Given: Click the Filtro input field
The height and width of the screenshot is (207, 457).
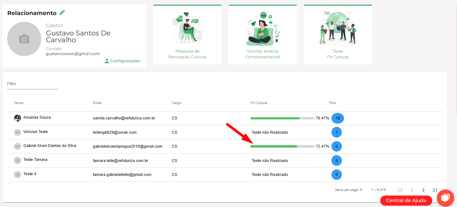Looking at the screenshot, I should point(33,84).
